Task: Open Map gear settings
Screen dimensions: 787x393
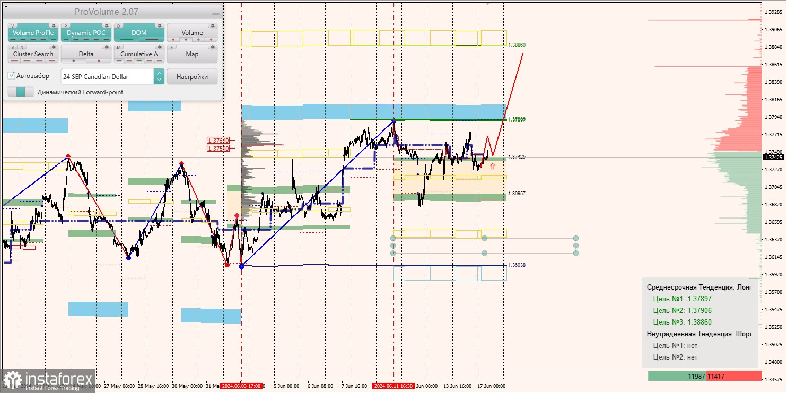Action: coord(213,47)
